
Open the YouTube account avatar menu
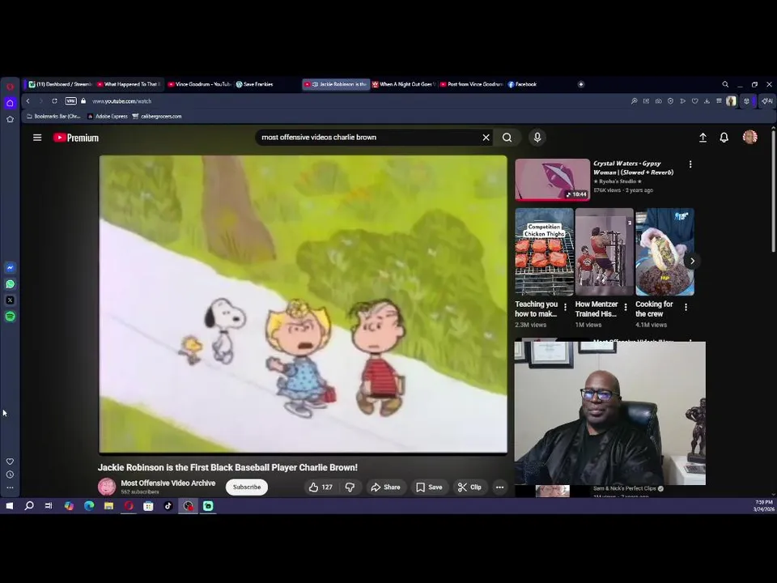tap(749, 137)
